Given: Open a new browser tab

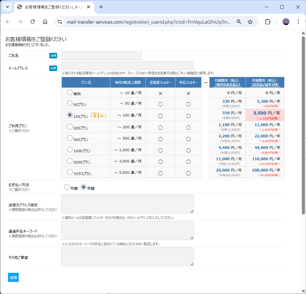Looking at the screenshot, I should (x=101, y=7).
